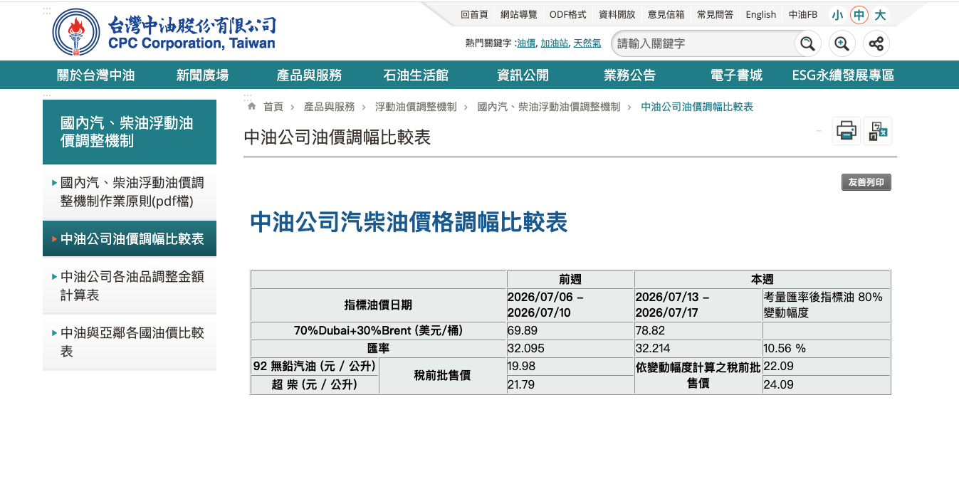Open 新聞廣場 menu
The width and height of the screenshot is (959, 489).
203,75
